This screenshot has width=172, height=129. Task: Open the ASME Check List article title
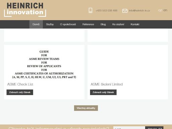pyautogui.click(x=20, y=84)
